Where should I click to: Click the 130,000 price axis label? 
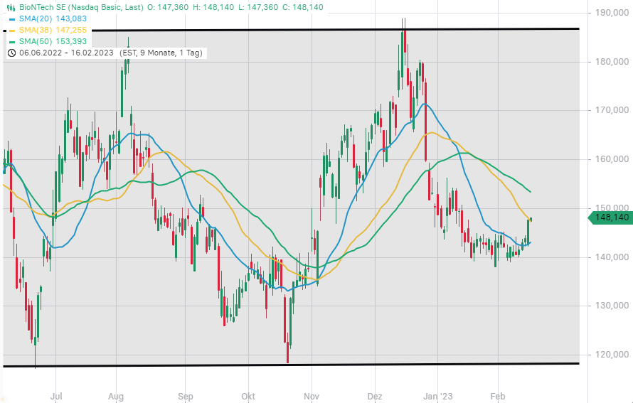[612, 306]
